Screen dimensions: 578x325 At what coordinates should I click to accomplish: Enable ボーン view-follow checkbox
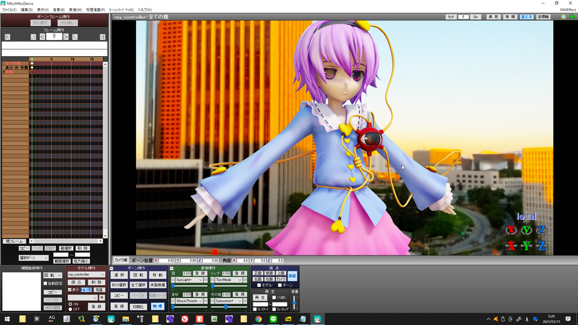point(280,285)
